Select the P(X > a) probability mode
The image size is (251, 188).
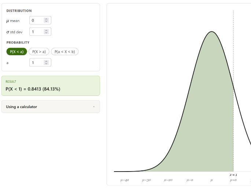pyautogui.click(x=39, y=52)
